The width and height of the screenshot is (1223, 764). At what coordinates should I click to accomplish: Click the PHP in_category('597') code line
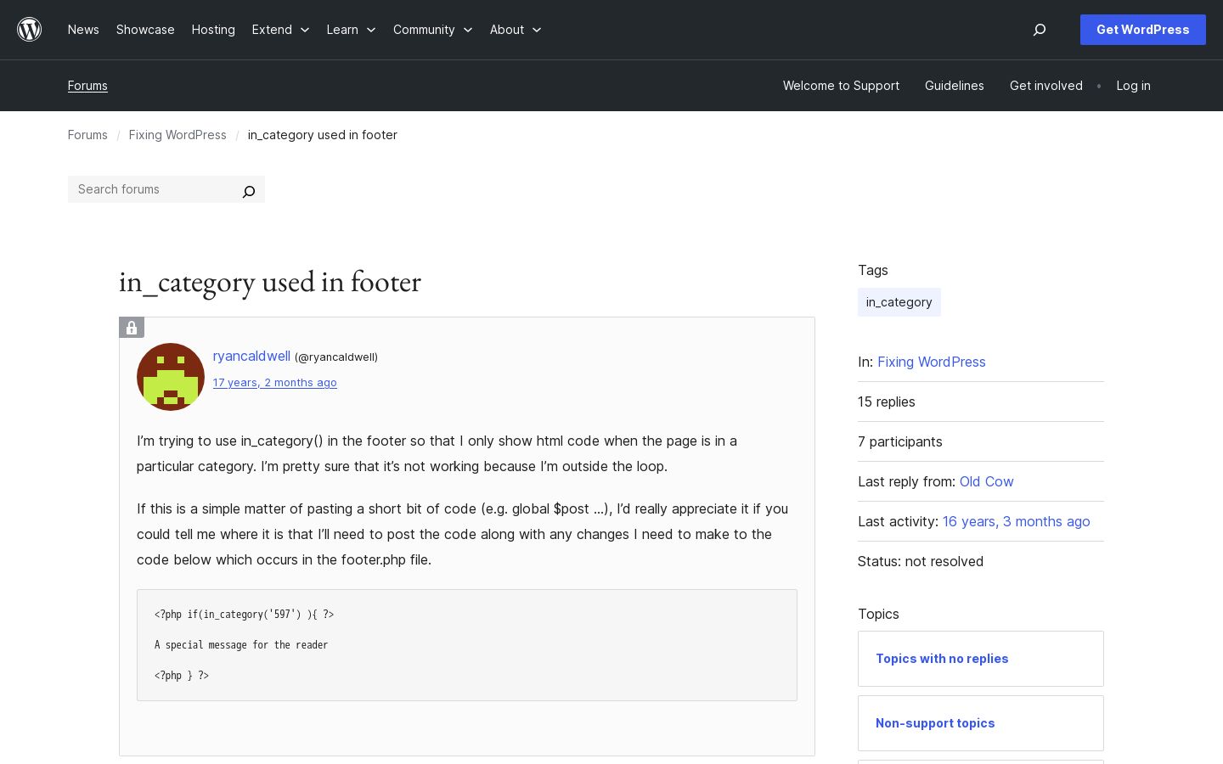(245, 615)
